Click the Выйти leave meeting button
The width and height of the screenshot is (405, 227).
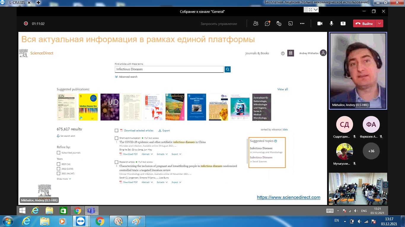(x=364, y=24)
